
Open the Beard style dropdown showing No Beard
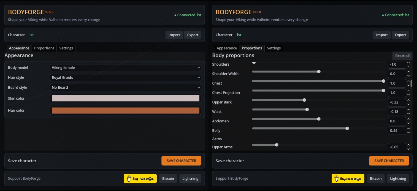(125, 87)
